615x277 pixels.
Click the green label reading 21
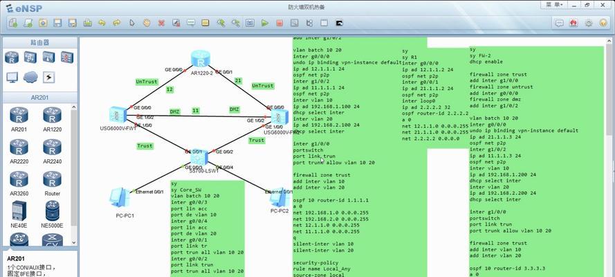point(238,80)
